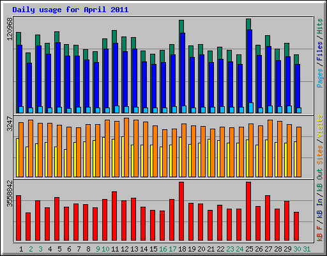This screenshot has height=256, width=327.
Task: Click day label 28 on the x-axis
Action: [x=278, y=249]
